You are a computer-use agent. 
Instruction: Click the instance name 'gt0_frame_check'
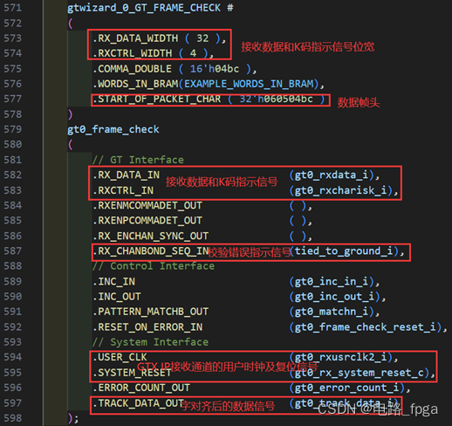point(113,129)
